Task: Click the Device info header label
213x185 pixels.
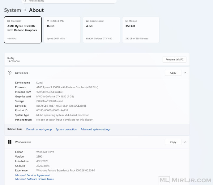Action: (x=21, y=73)
